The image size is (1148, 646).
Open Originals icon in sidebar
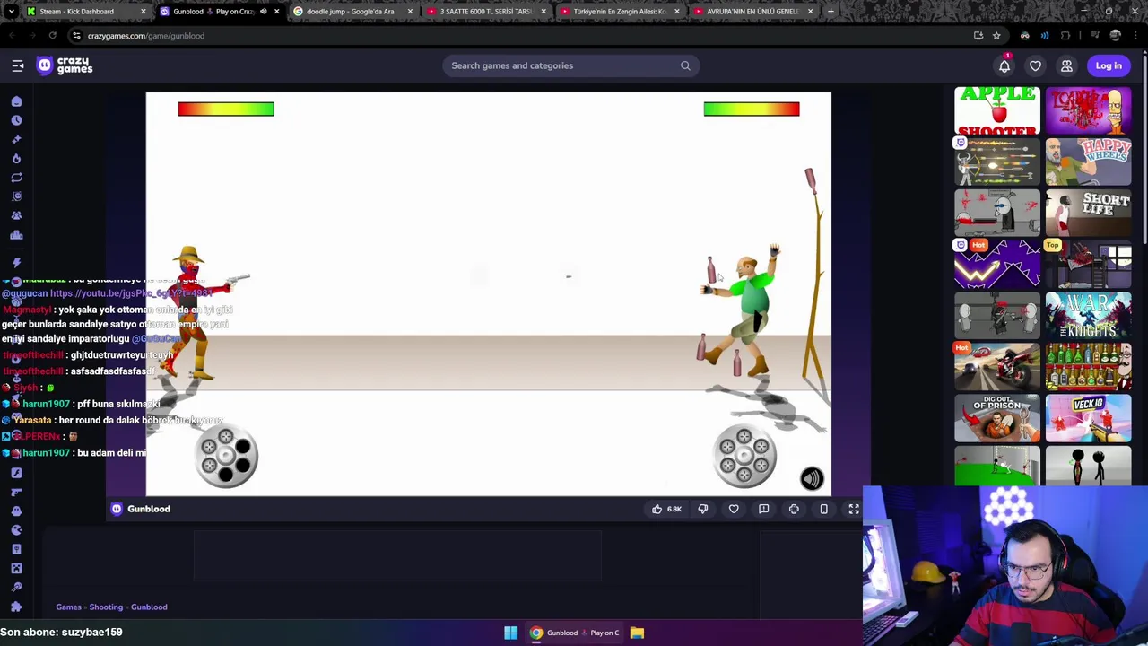pos(16,196)
